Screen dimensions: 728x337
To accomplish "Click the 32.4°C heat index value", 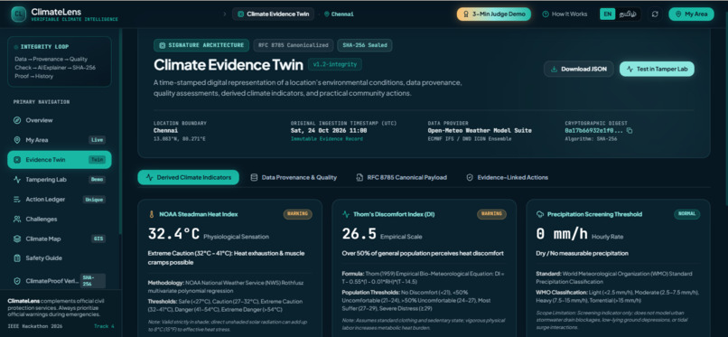I will click(173, 234).
